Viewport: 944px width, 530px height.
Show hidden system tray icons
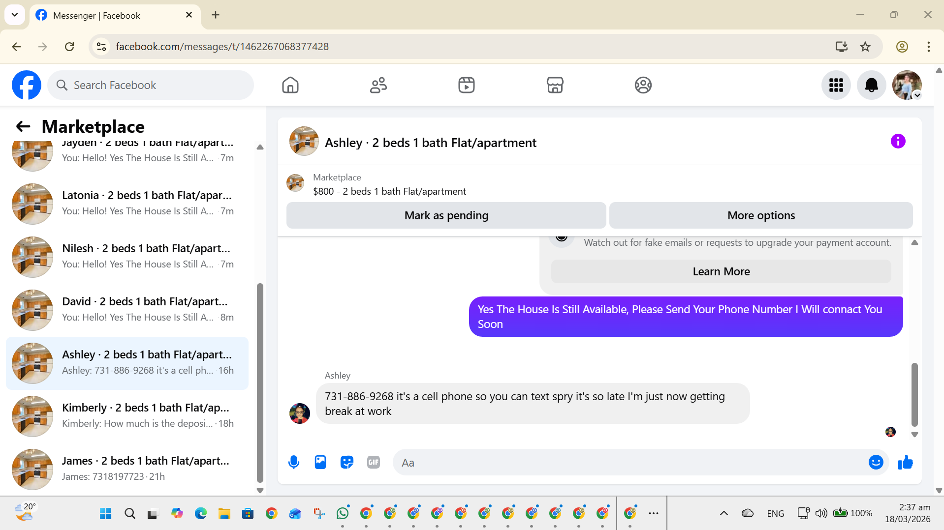(x=724, y=514)
